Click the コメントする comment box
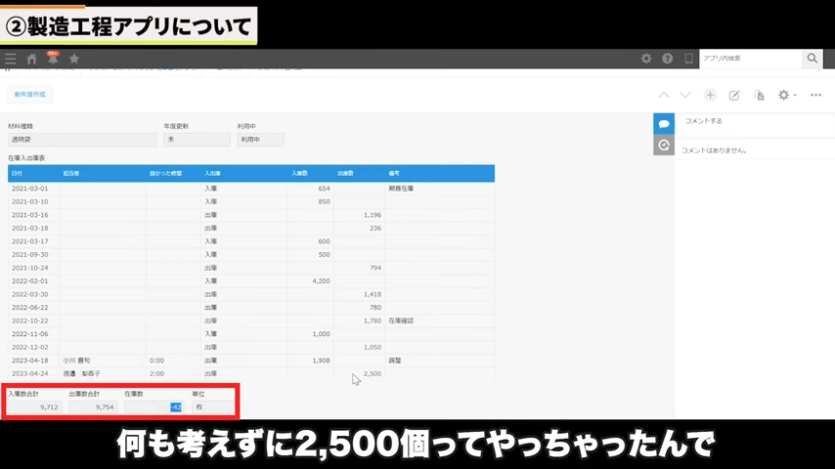Viewport: 835px width, 469px height. click(755, 121)
